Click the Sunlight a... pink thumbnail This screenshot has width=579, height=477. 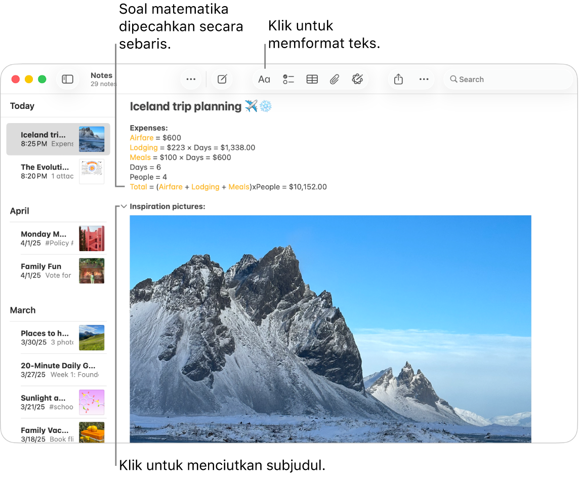pos(92,403)
